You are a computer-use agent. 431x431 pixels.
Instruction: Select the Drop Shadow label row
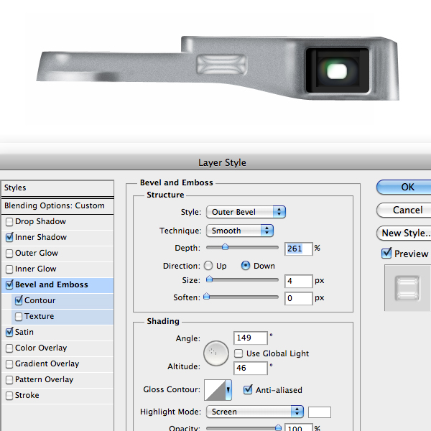pyautogui.click(x=57, y=222)
